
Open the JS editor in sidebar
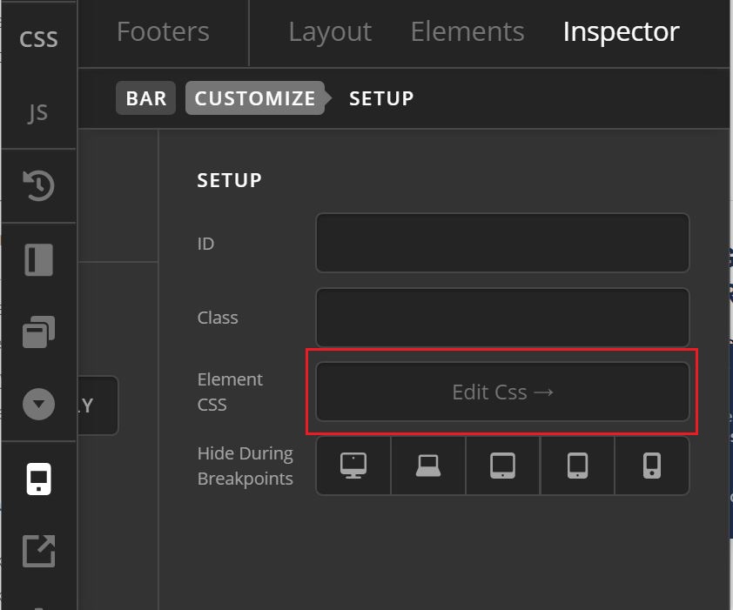pyautogui.click(x=38, y=112)
